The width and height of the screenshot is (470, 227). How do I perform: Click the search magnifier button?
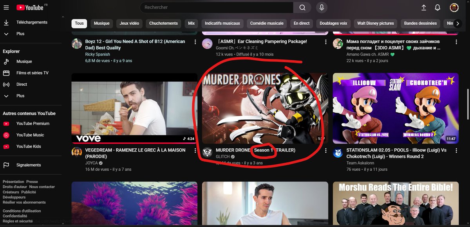302,7
